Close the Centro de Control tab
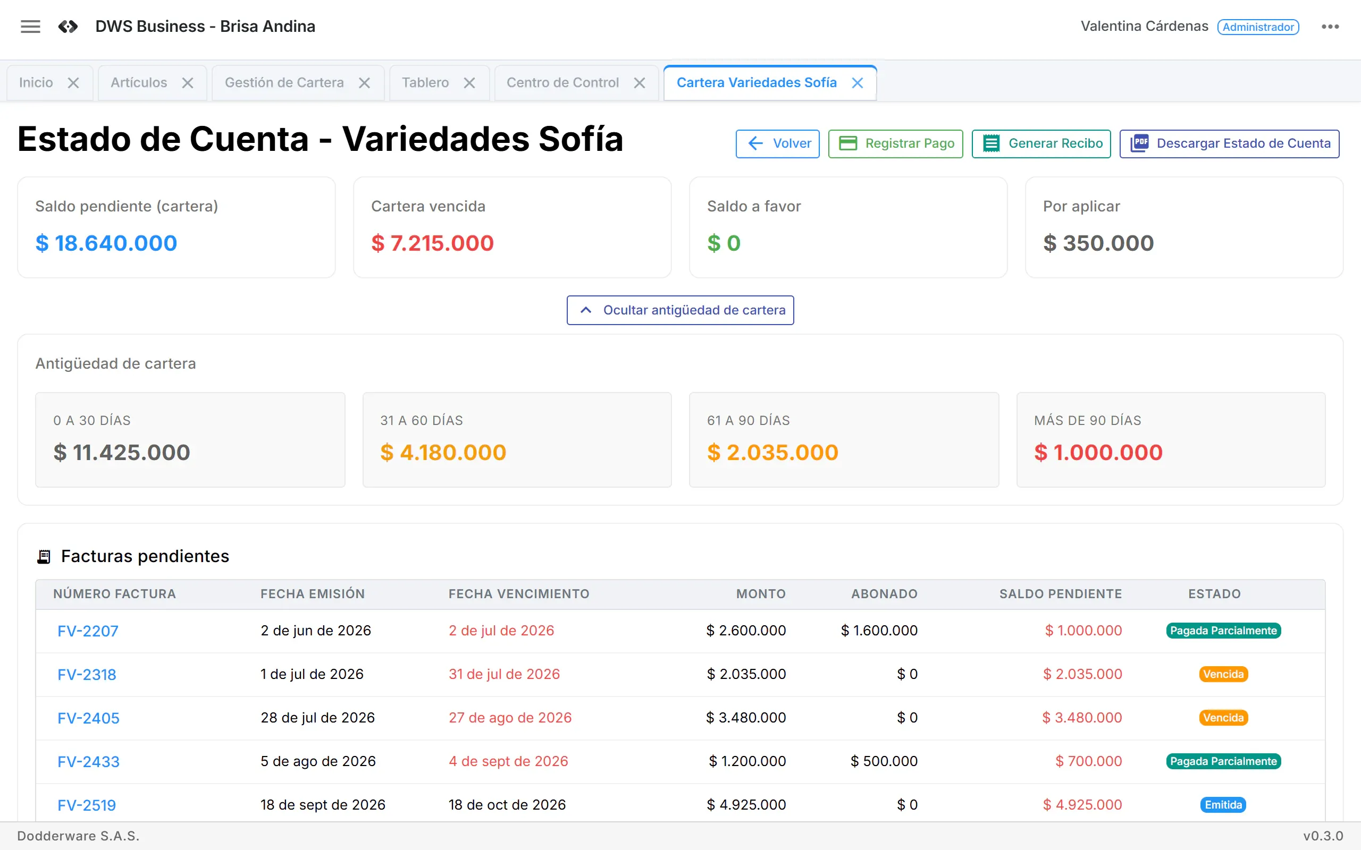1361x850 pixels. pos(640,83)
